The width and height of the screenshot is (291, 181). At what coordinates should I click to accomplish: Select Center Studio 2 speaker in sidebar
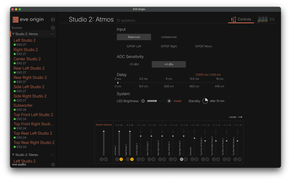[x=27, y=59]
